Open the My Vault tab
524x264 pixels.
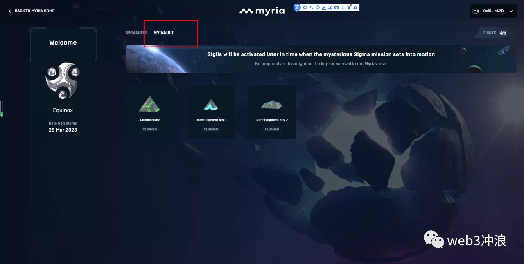(163, 33)
